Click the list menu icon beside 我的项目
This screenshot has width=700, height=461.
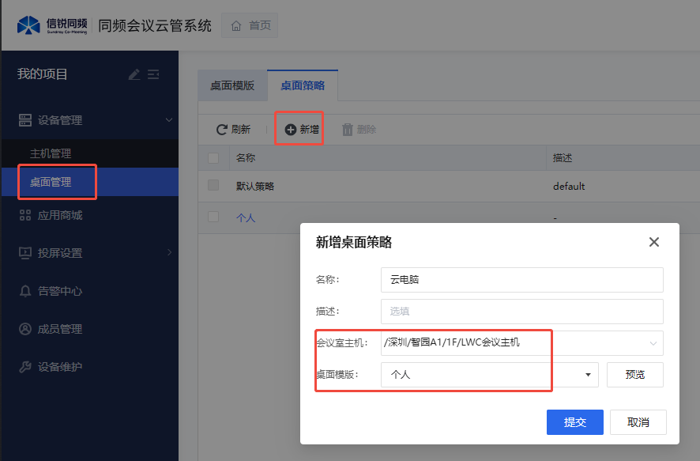pyautogui.click(x=153, y=74)
